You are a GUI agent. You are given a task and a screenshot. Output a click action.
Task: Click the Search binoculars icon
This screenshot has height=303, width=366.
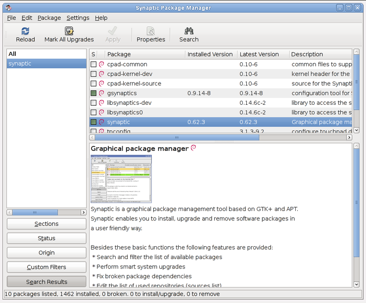click(x=189, y=31)
